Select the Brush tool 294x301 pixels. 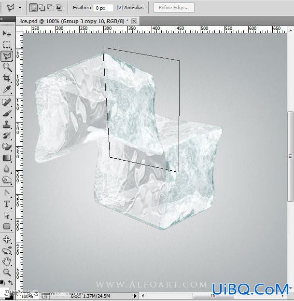(7, 113)
